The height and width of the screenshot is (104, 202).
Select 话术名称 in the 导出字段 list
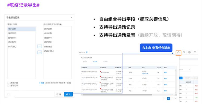pos(58,29)
